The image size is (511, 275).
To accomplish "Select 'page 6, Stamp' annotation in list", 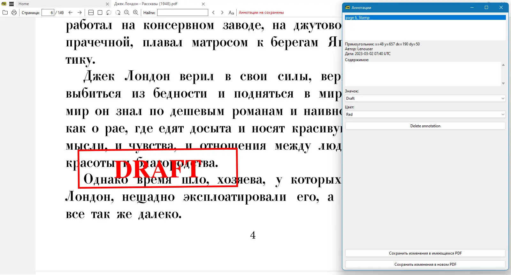I will (x=425, y=18).
